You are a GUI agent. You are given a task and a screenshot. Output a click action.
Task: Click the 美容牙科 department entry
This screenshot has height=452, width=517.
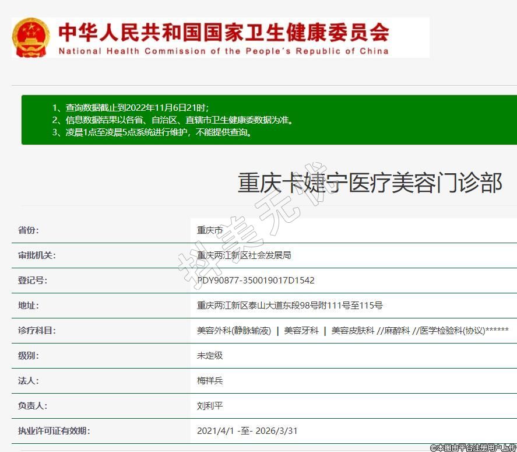(301, 331)
